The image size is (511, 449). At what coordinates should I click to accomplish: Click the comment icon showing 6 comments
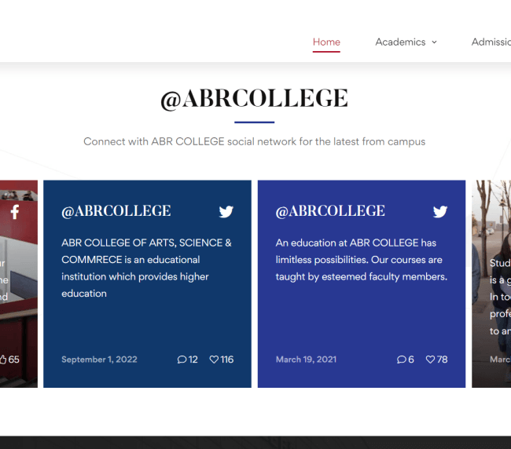(402, 360)
